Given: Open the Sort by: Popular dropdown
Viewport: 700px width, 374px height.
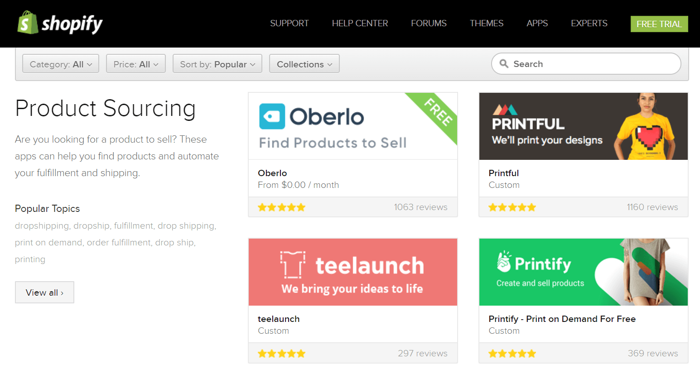Looking at the screenshot, I should pyautogui.click(x=217, y=64).
